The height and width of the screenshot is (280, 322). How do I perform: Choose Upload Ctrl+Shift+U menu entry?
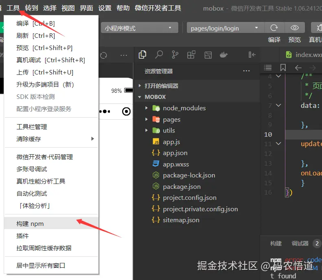(51, 72)
